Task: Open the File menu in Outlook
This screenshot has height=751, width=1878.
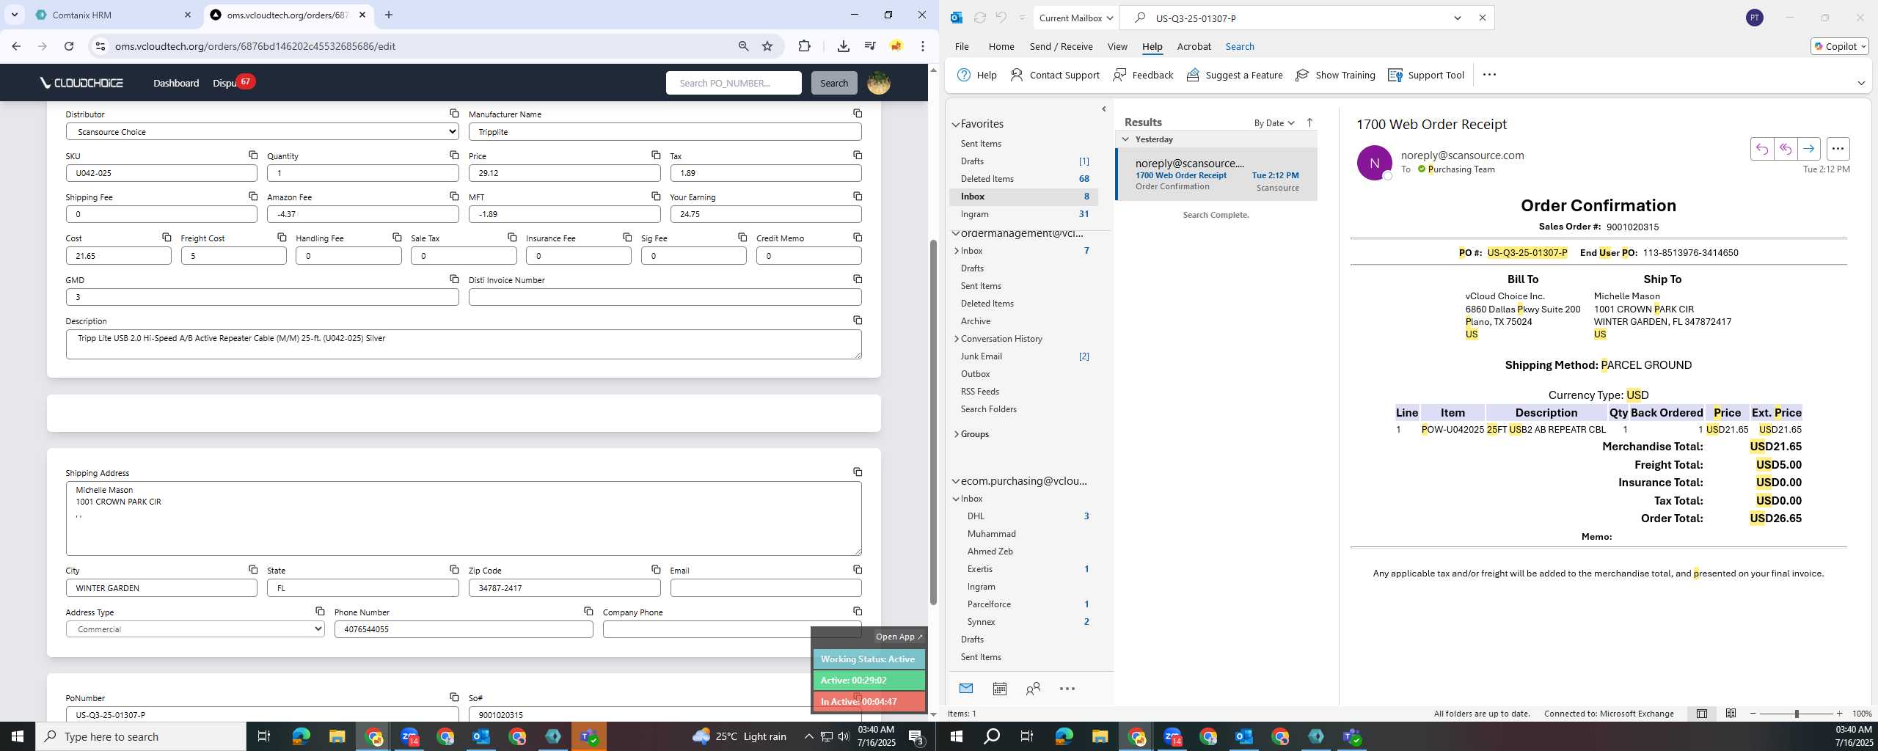Action: coord(961,46)
